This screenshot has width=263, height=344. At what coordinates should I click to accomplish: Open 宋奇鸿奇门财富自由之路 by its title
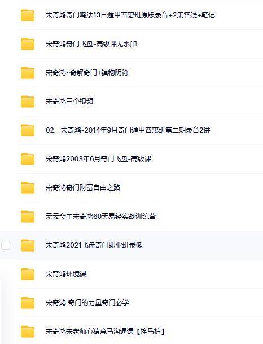point(83,188)
